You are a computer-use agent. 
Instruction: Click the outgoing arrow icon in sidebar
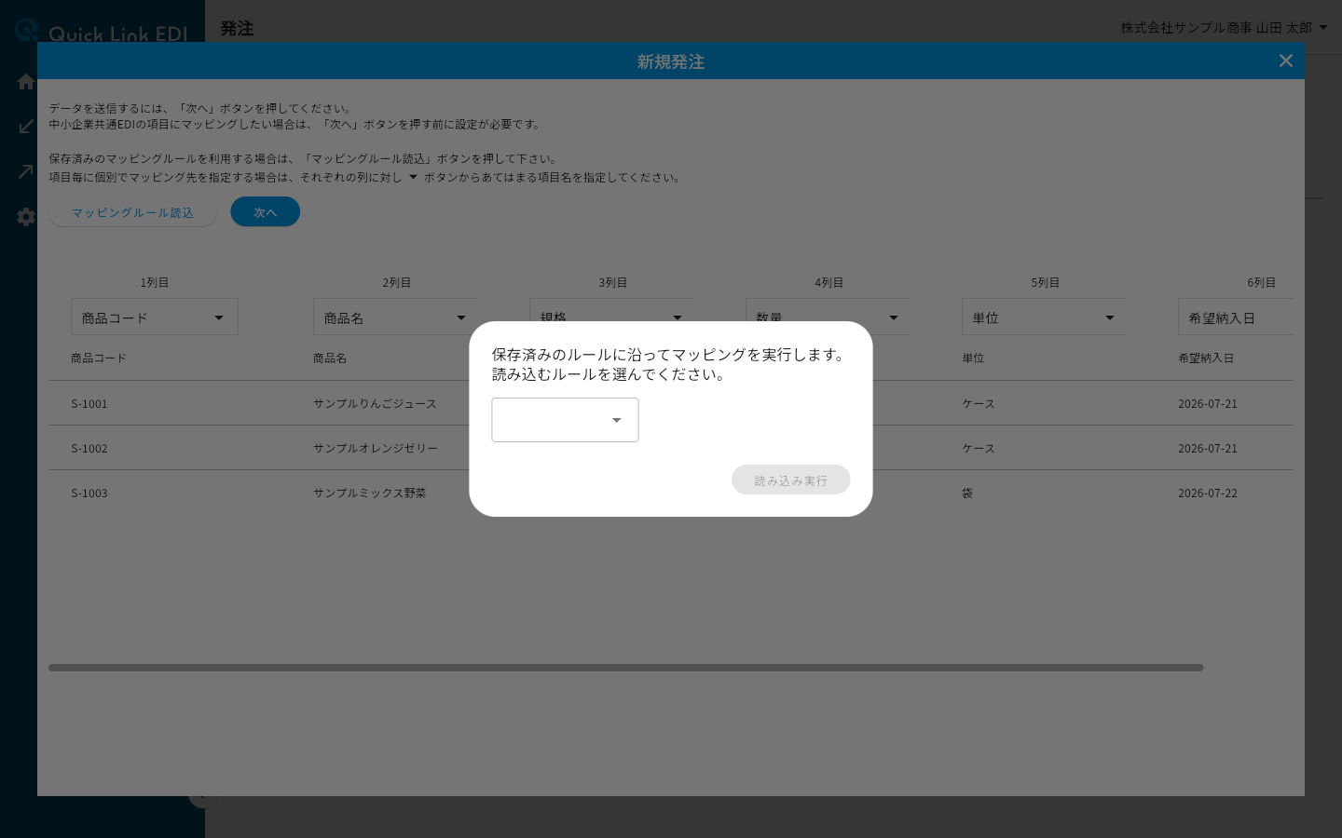coord(26,171)
